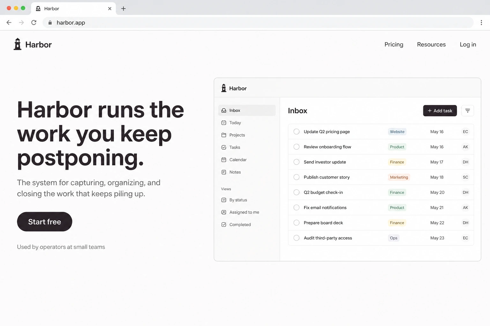Click the Harbor lighthouse icon in app preview
490x326 pixels.
coord(224,88)
